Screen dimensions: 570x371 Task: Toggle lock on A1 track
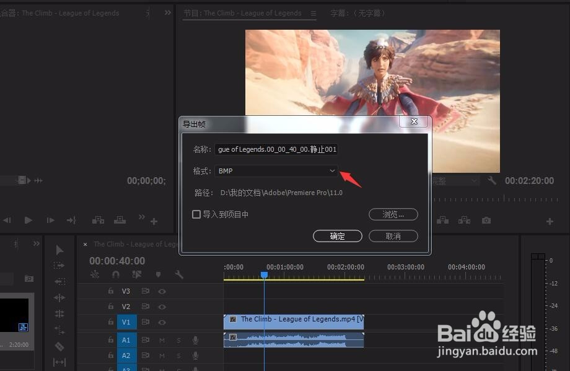(110, 340)
